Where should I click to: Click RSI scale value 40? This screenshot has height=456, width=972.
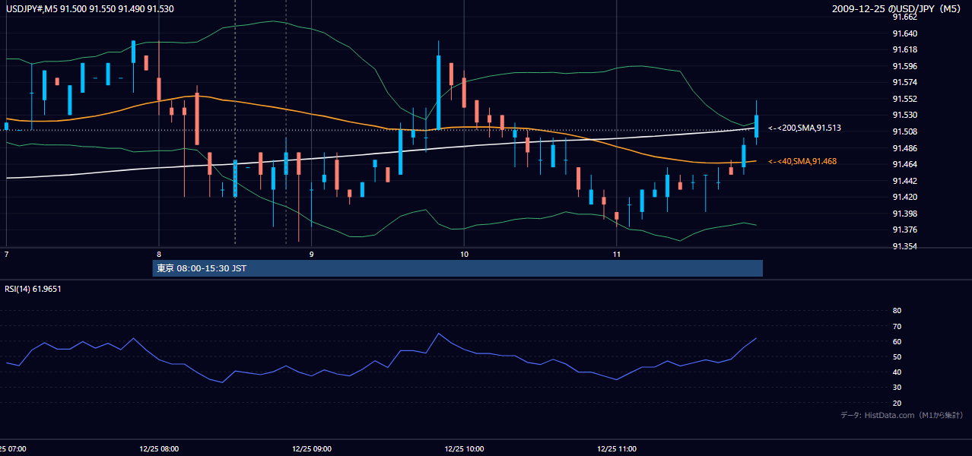pos(897,372)
